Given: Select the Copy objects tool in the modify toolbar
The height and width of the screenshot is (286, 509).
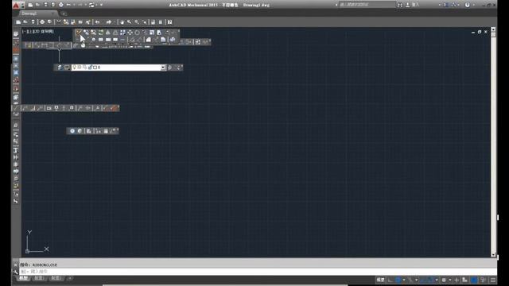Looking at the screenshot, I should [x=86, y=33].
